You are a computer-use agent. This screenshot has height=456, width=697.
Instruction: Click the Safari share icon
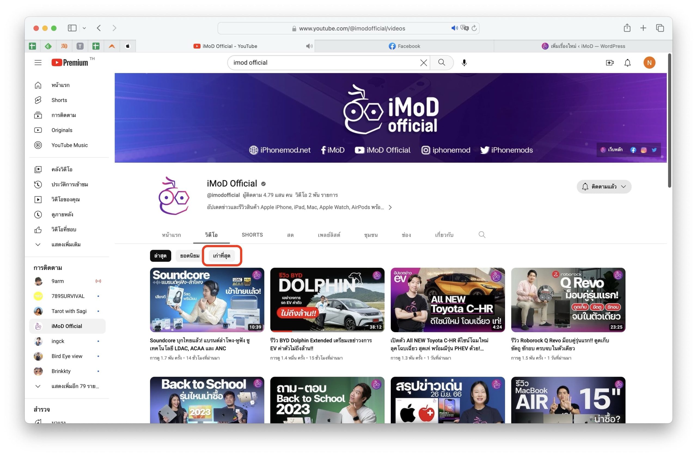pos(627,28)
